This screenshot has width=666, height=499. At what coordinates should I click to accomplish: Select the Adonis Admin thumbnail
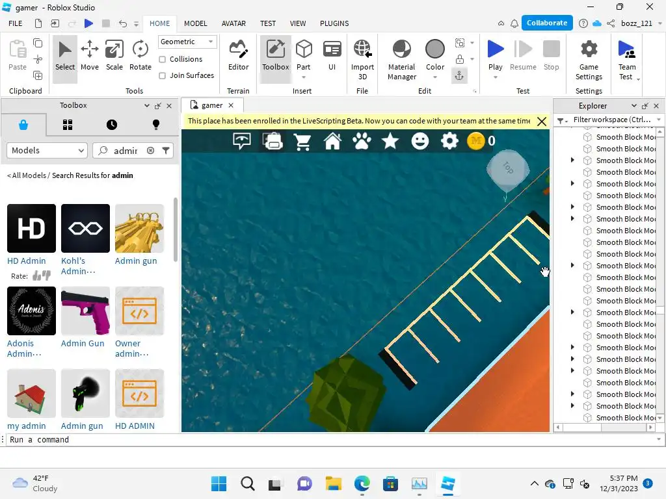(31, 311)
